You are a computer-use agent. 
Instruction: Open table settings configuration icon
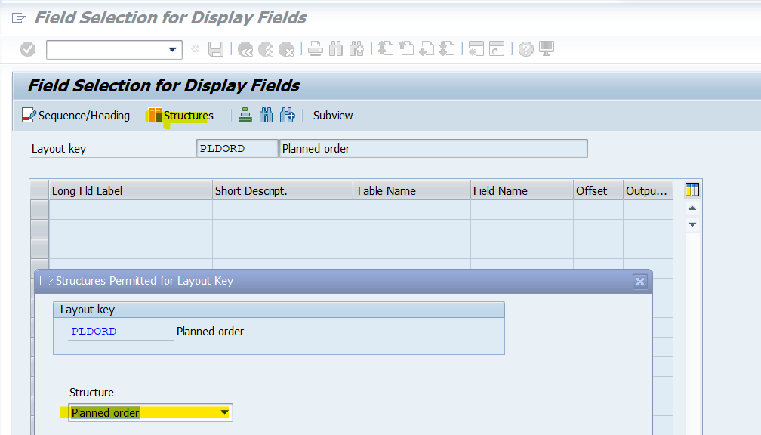coord(692,190)
